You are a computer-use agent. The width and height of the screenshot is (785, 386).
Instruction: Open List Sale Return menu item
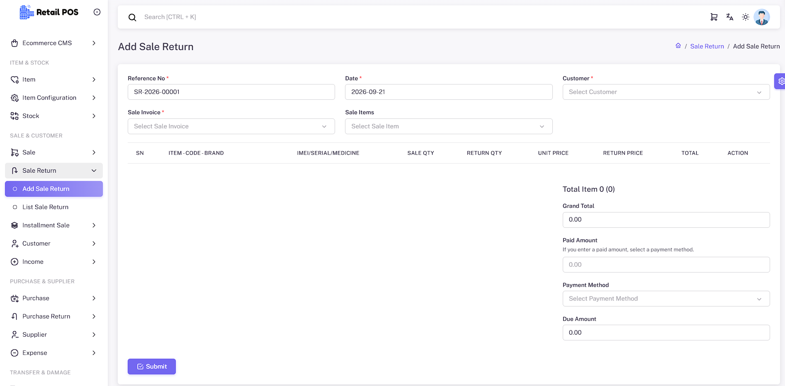tap(54, 207)
